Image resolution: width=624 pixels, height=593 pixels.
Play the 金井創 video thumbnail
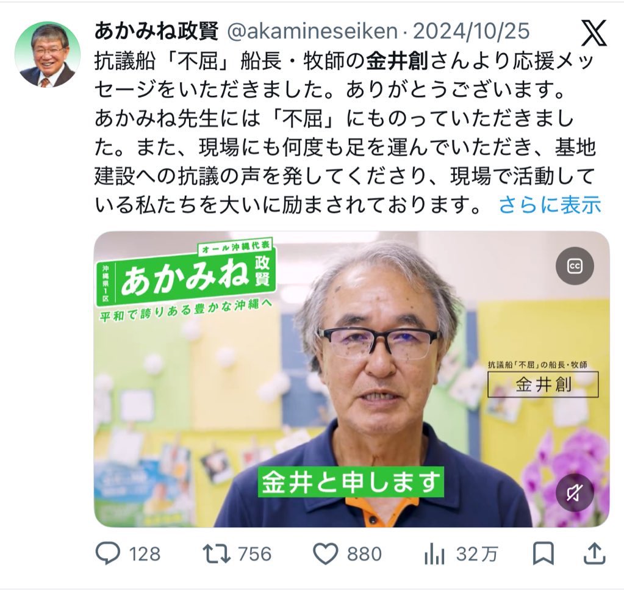pyautogui.click(x=352, y=379)
